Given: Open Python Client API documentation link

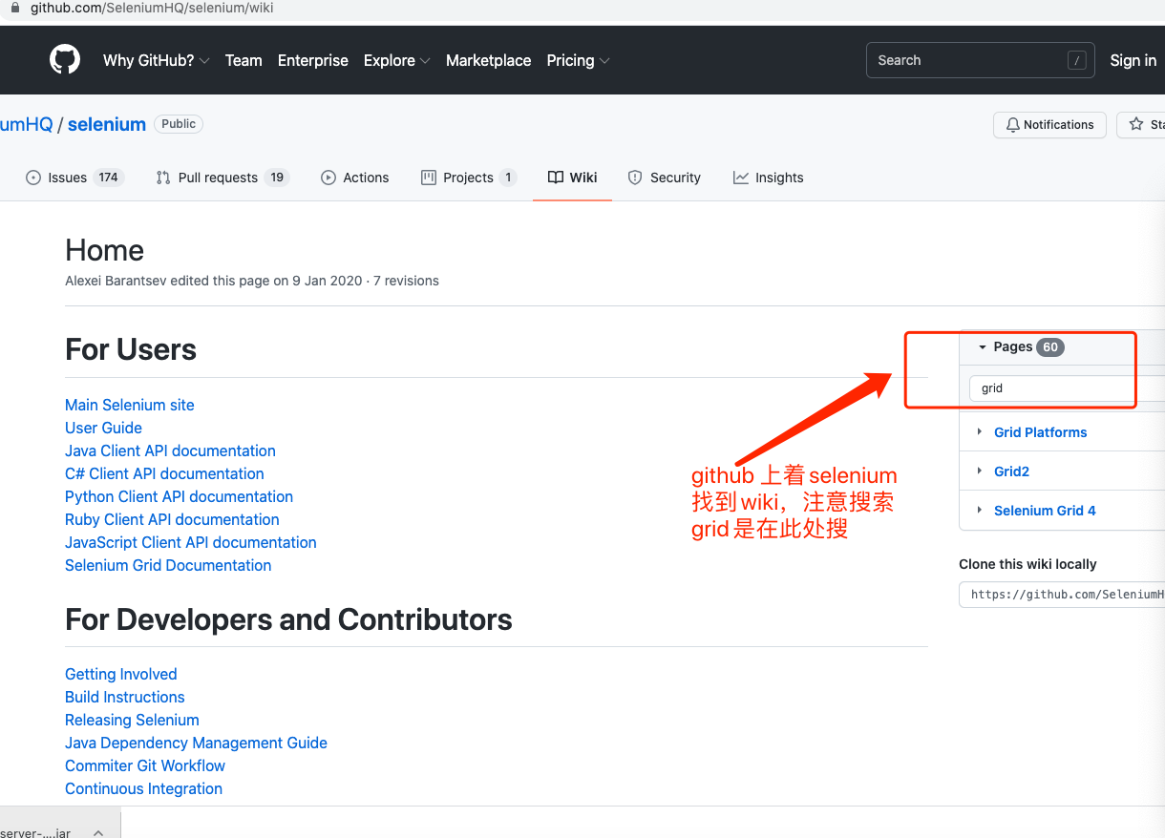Looking at the screenshot, I should 179,496.
